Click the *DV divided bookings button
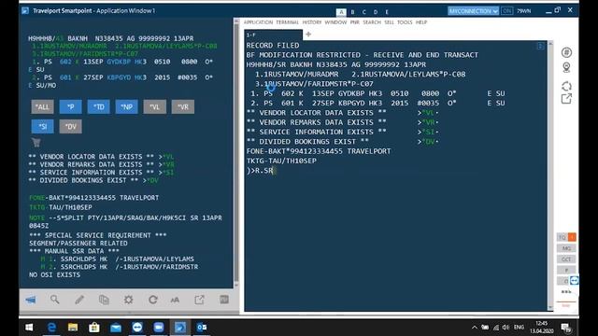The width and height of the screenshot is (598, 336). point(71,127)
